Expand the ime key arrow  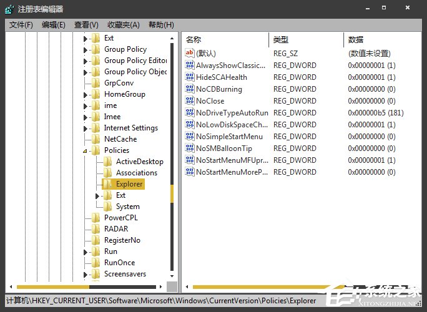tap(86, 106)
